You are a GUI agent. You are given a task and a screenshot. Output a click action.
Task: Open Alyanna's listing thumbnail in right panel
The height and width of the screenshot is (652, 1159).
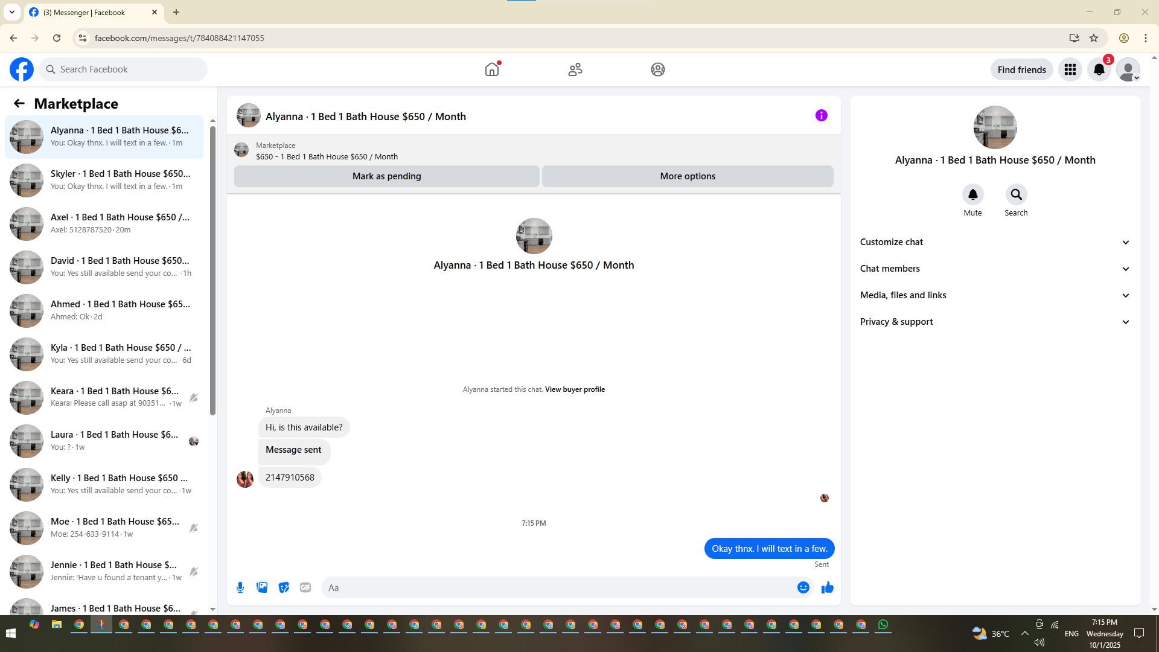point(995,127)
